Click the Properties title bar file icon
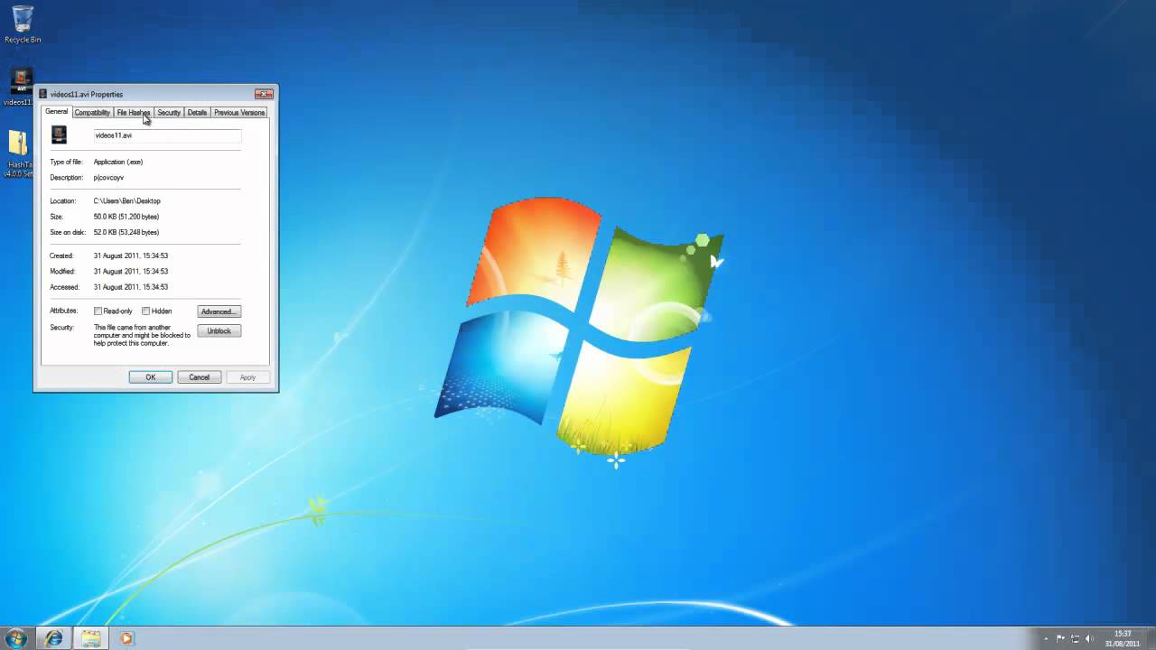 [42, 94]
